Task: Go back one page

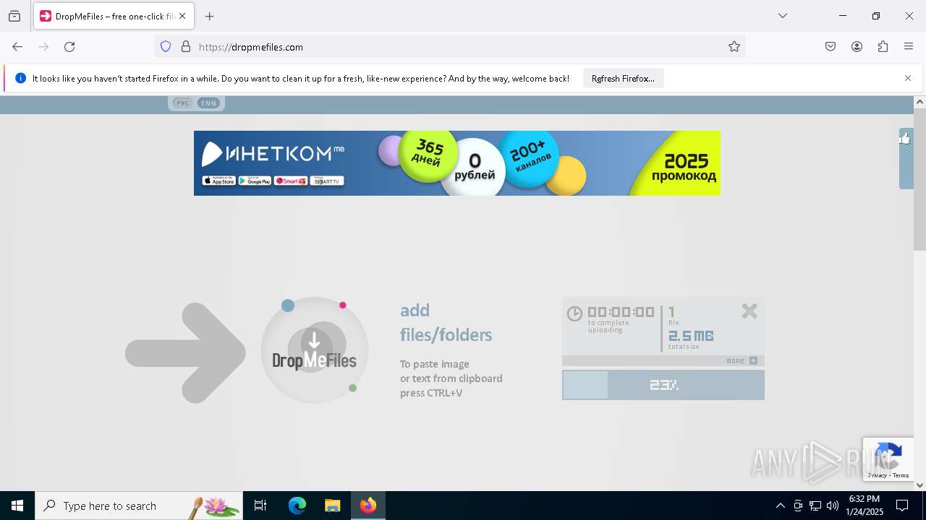Action: pyautogui.click(x=17, y=47)
